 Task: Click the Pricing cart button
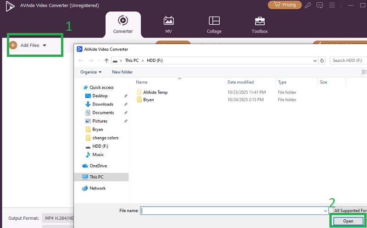pos(284,5)
